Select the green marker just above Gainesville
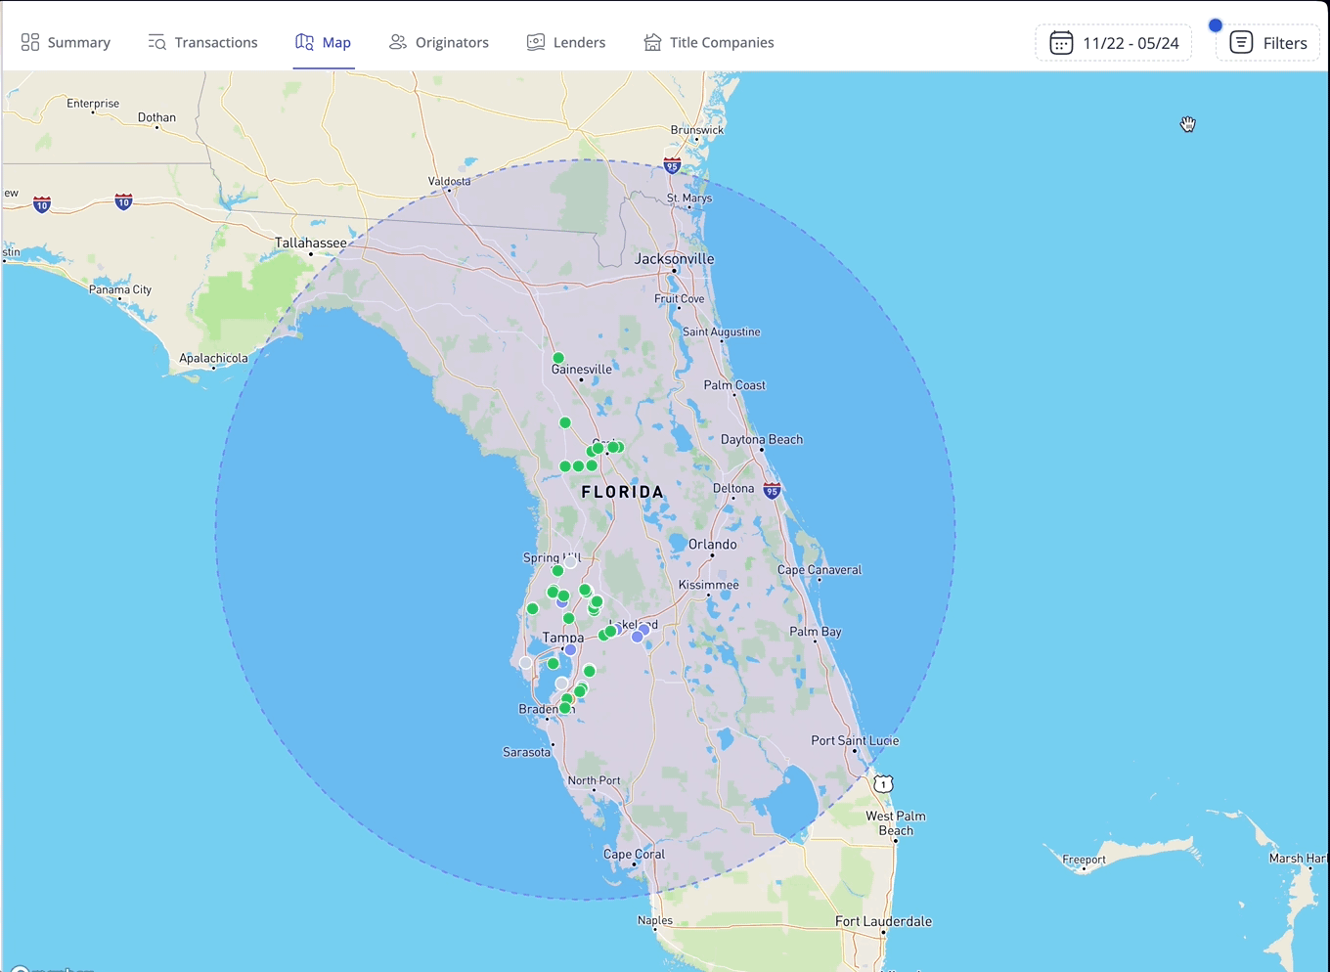This screenshot has width=1330, height=972. pos(558,358)
